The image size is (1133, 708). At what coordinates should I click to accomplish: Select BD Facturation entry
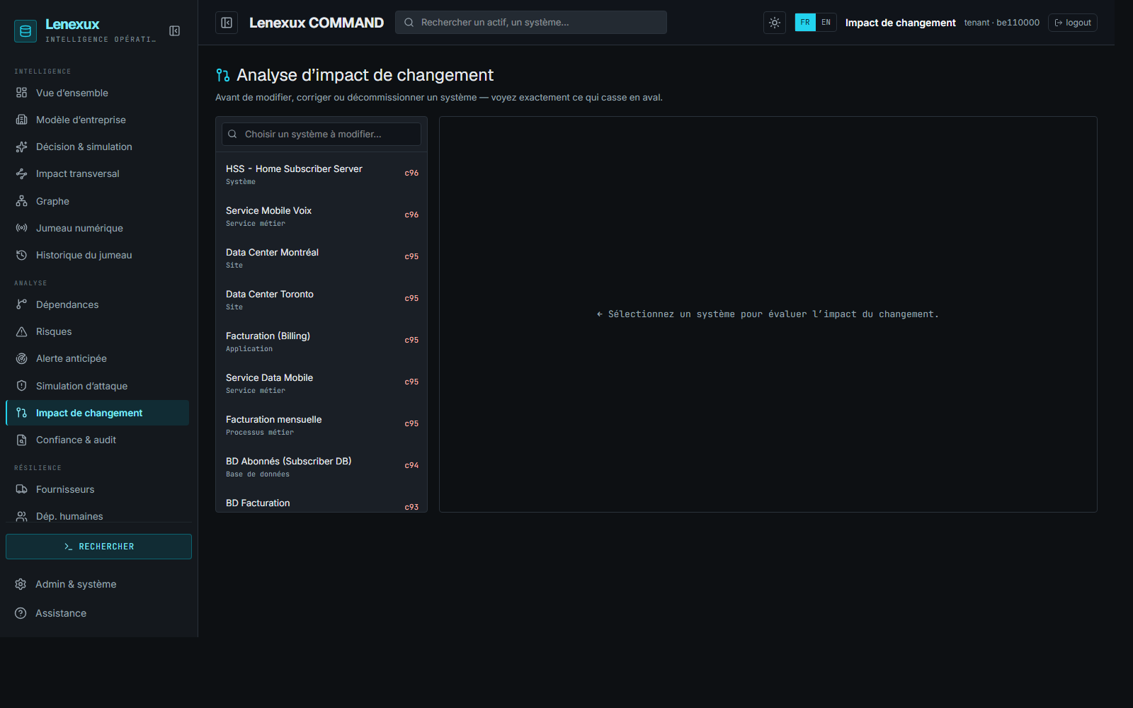321,500
